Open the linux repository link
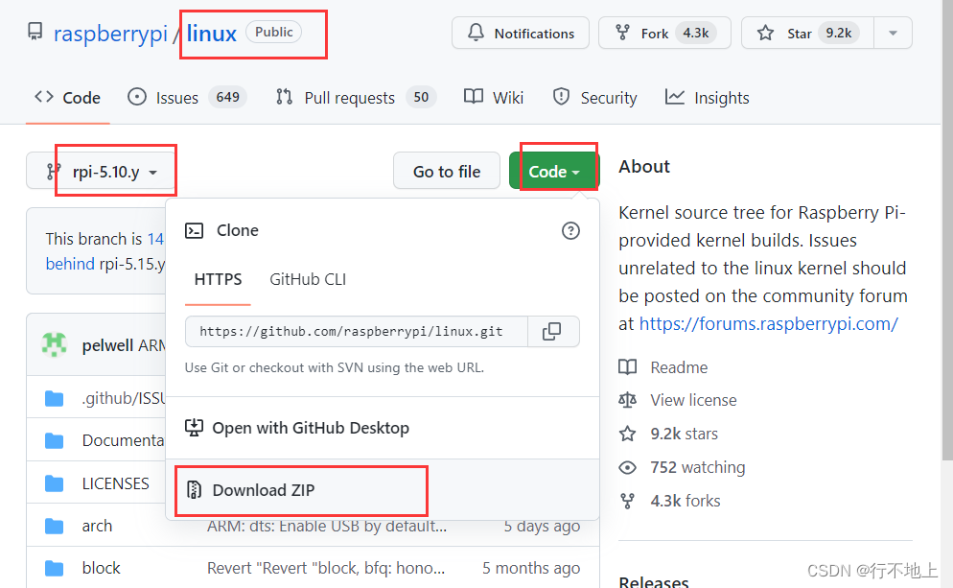This screenshot has width=953, height=588. point(211,33)
